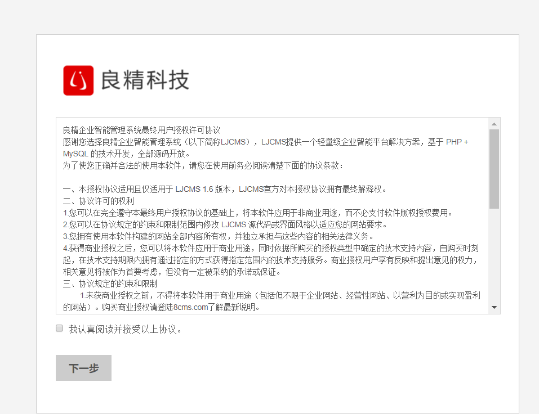Click heading 二、协议许可的权利
The width and height of the screenshot is (539, 414).
99,201
